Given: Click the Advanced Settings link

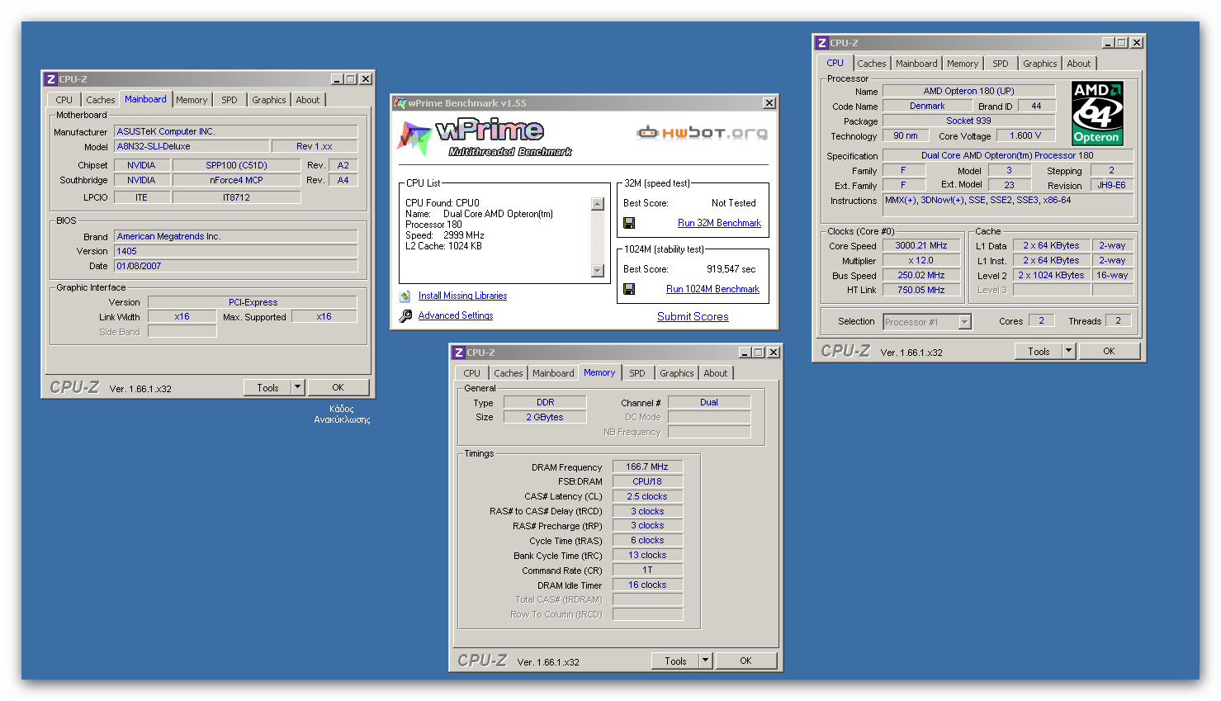Looking at the screenshot, I should [456, 315].
